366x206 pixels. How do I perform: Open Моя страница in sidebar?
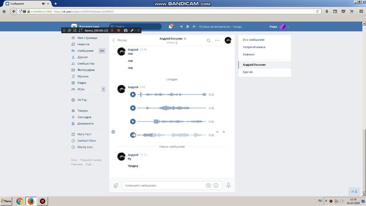click(x=87, y=38)
